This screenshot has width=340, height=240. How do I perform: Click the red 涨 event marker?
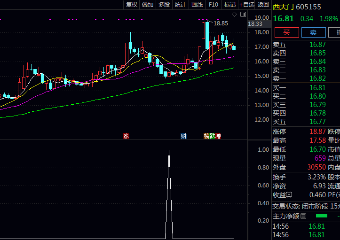126,136
